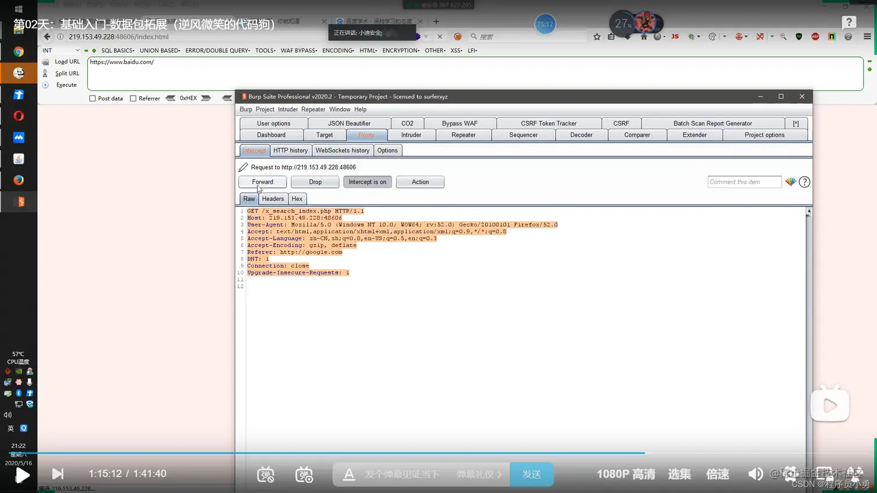Click the bookmark star icon in Firefox toolbar

pos(597,36)
